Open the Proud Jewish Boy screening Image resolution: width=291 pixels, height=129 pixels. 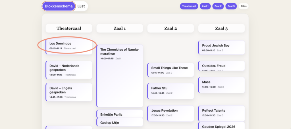(x=221, y=48)
